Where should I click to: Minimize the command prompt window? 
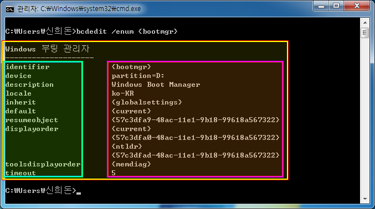tap(321, 6)
